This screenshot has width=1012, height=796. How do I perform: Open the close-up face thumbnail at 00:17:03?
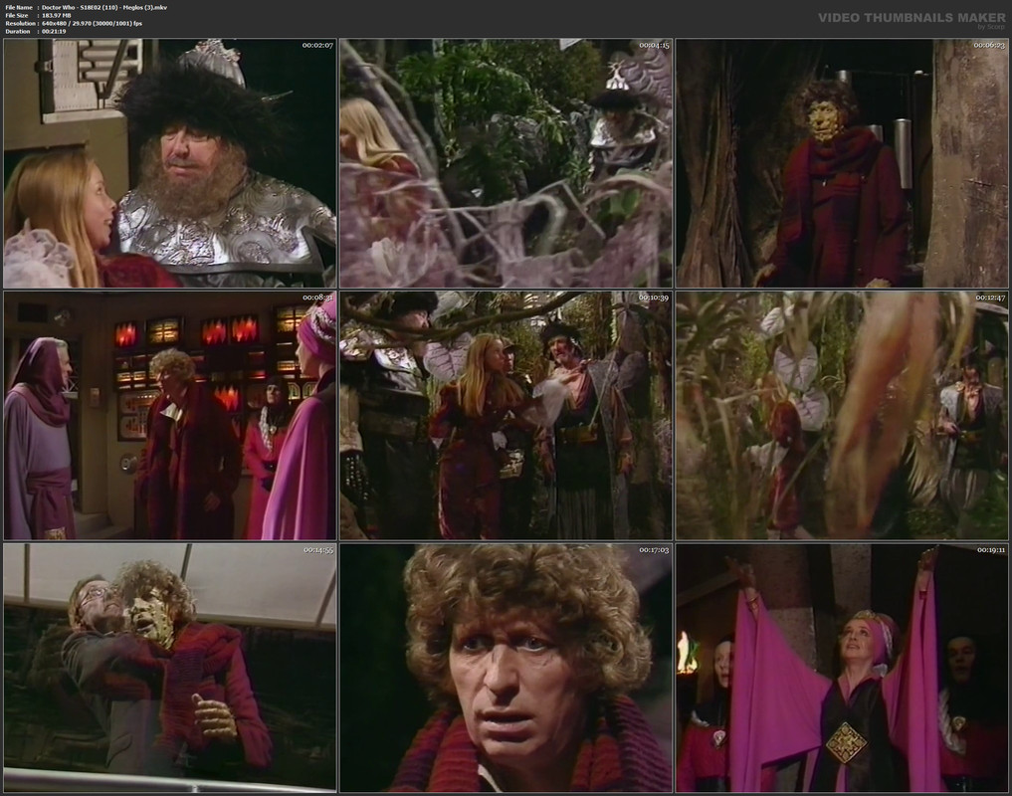[506, 668]
